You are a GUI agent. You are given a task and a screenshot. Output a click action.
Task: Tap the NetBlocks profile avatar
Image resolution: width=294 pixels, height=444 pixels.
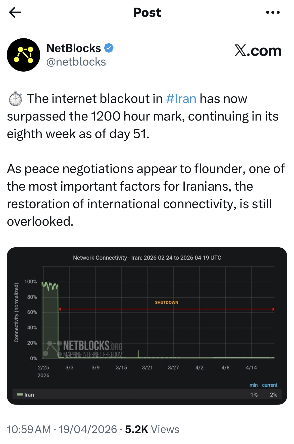pyautogui.click(x=23, y=55)
